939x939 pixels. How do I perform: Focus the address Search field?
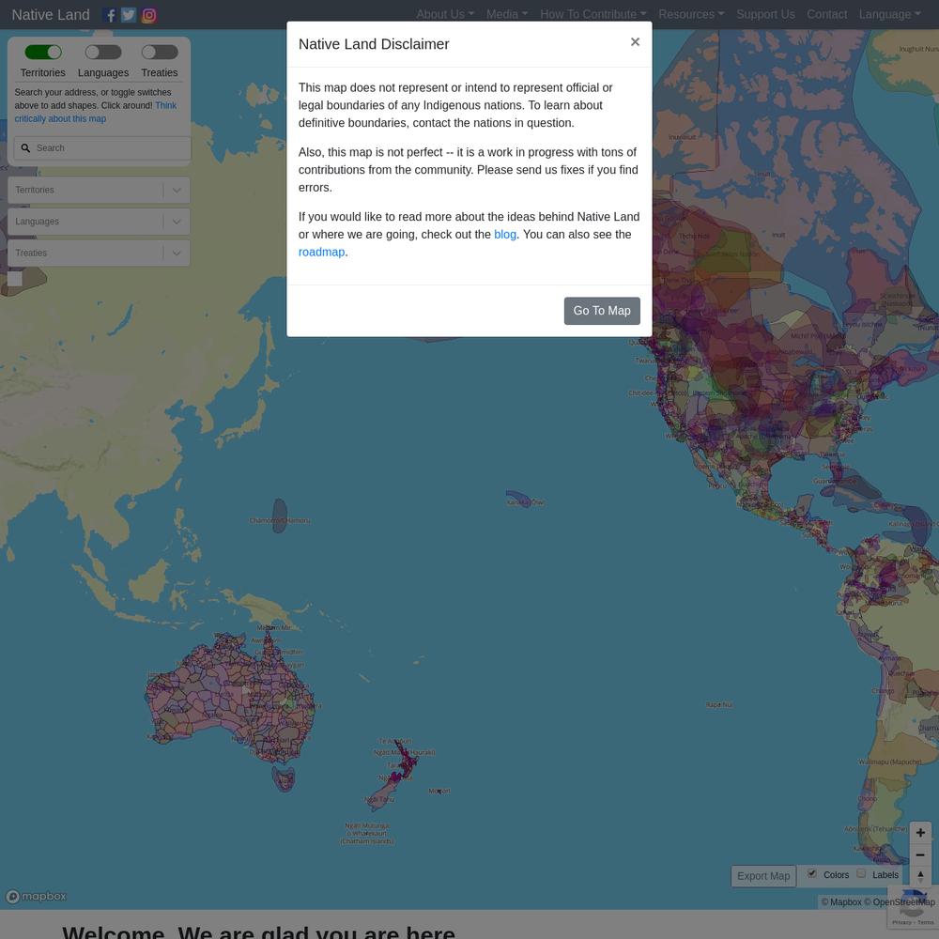[x=102, y=148]
